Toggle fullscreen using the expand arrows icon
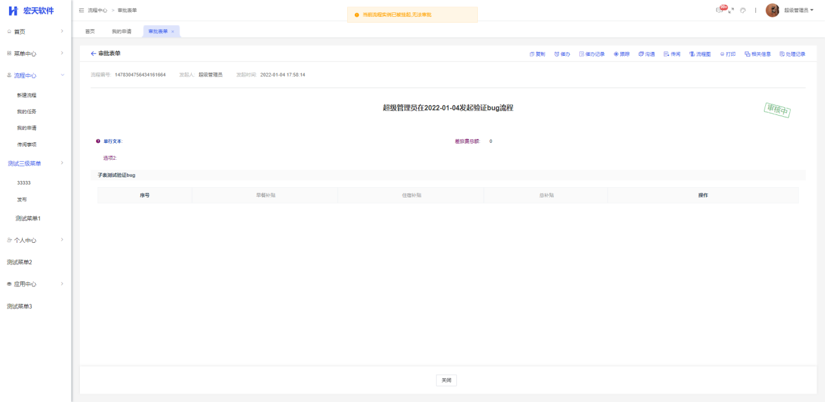 (x=731, y=10)
